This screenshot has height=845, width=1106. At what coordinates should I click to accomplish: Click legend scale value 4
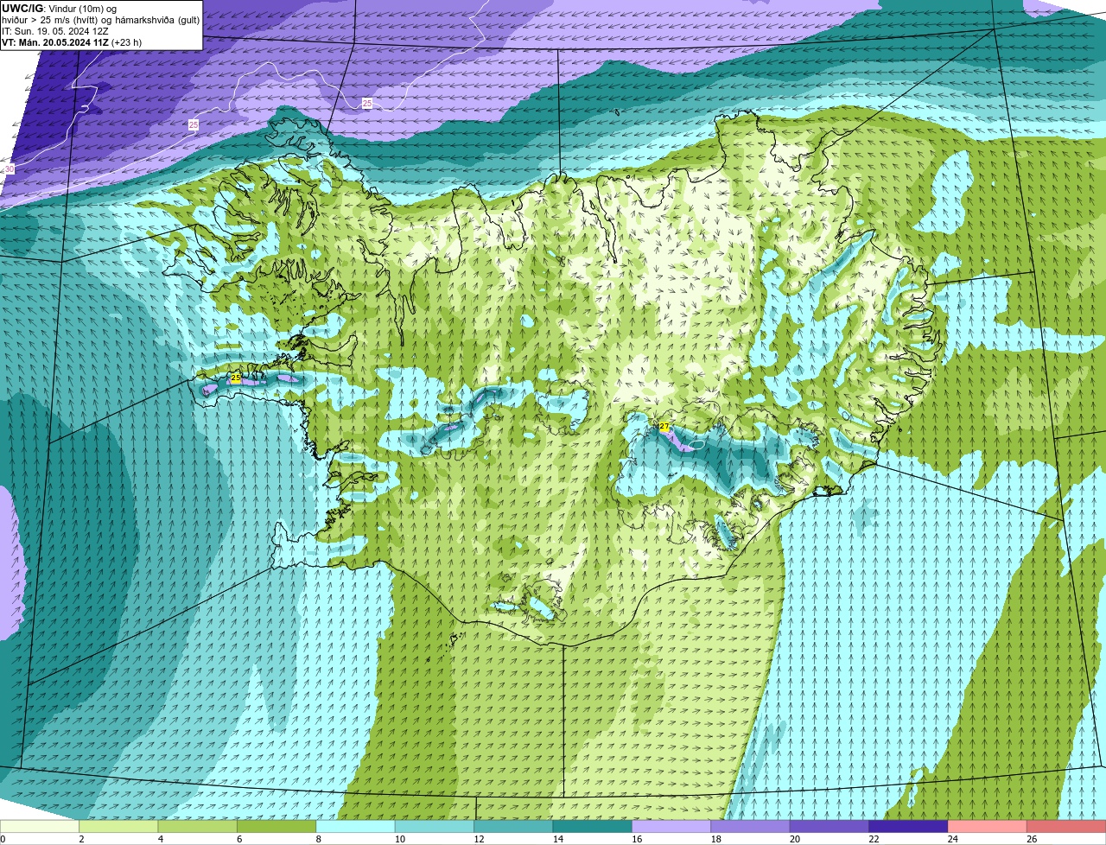161,839
